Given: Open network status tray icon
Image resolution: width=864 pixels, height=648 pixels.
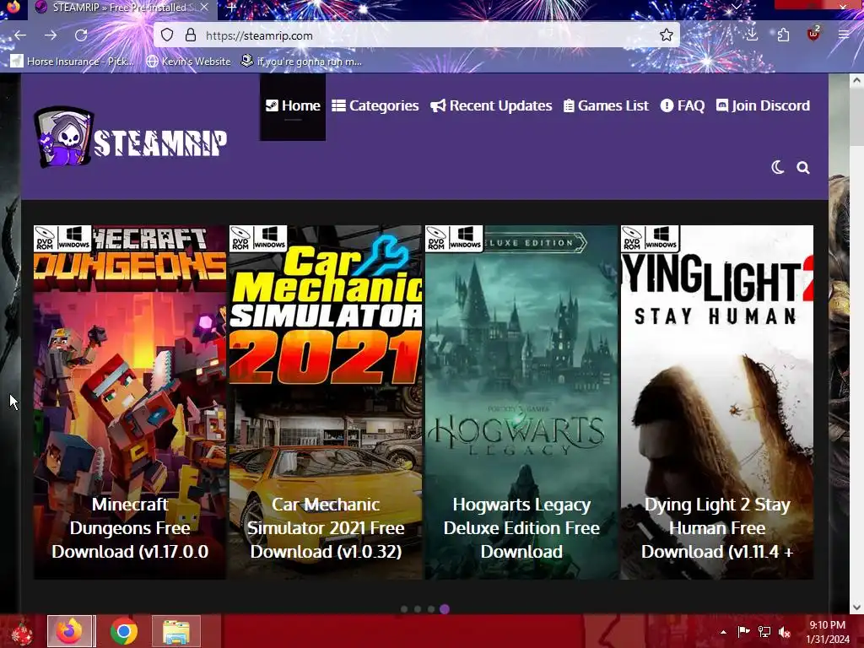Looking at the screenshot, I should 764,632.
